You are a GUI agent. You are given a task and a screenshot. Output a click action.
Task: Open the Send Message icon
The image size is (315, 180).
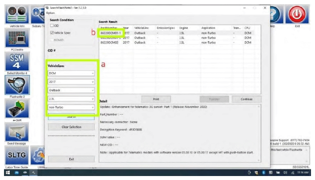tap(17, 132)
